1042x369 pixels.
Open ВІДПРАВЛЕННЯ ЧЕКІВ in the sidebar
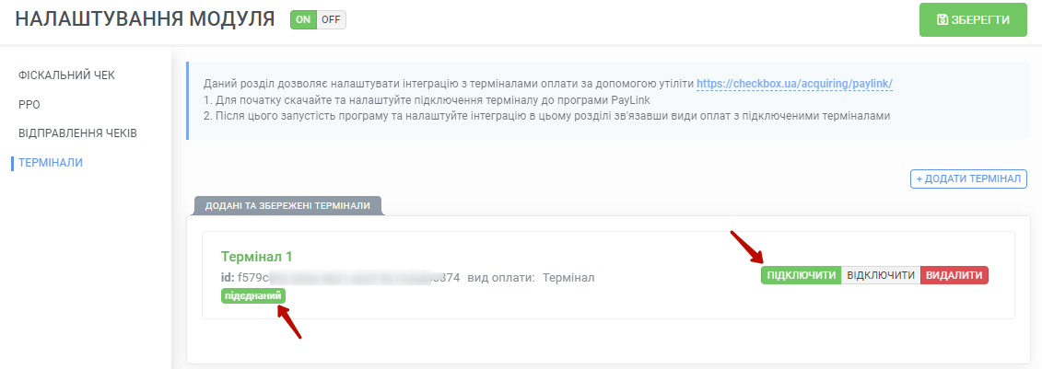point(77,133)
